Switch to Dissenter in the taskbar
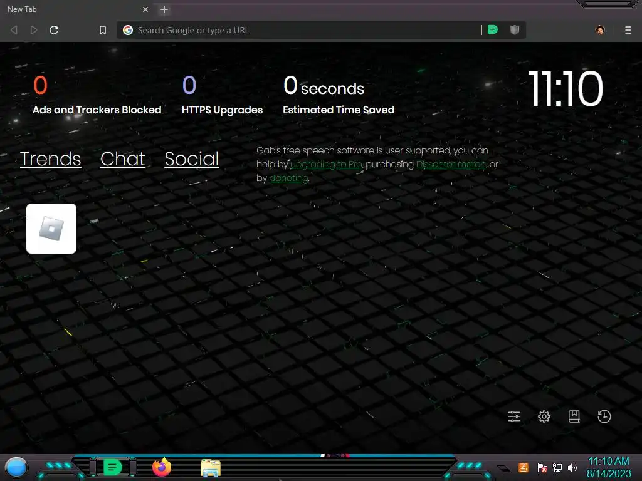This screenshot has height=481, width=642. click(x=112, y=467)
